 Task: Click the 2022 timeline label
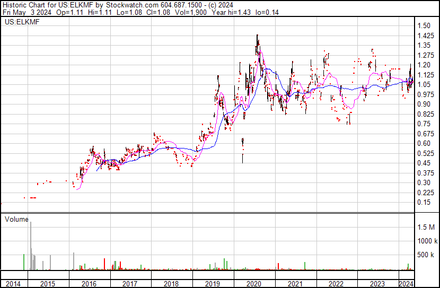(x=336, y=284)
